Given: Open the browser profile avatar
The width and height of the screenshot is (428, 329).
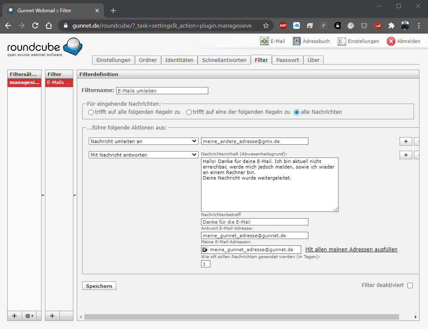Looking at the screenshot, I should (405, 26).
